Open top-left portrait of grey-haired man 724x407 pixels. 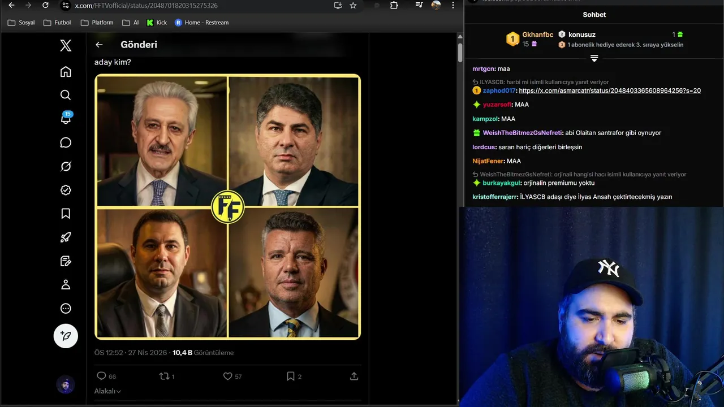(x=162, y=141)
